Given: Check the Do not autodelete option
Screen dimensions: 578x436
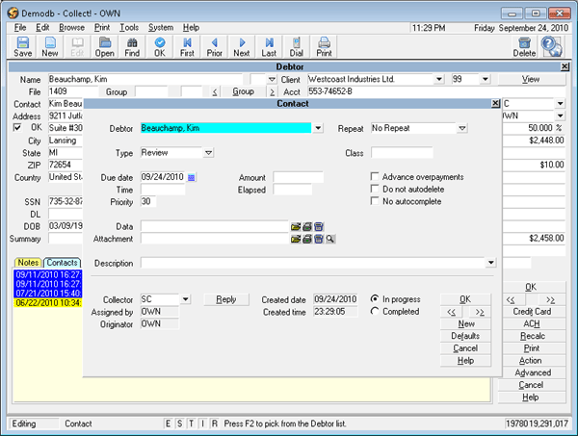Looking at the screenshot, I should [375, 190].
